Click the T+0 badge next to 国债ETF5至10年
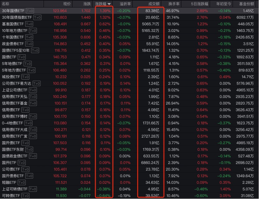The width and height of the screenshot is (259, 199). 35,51
